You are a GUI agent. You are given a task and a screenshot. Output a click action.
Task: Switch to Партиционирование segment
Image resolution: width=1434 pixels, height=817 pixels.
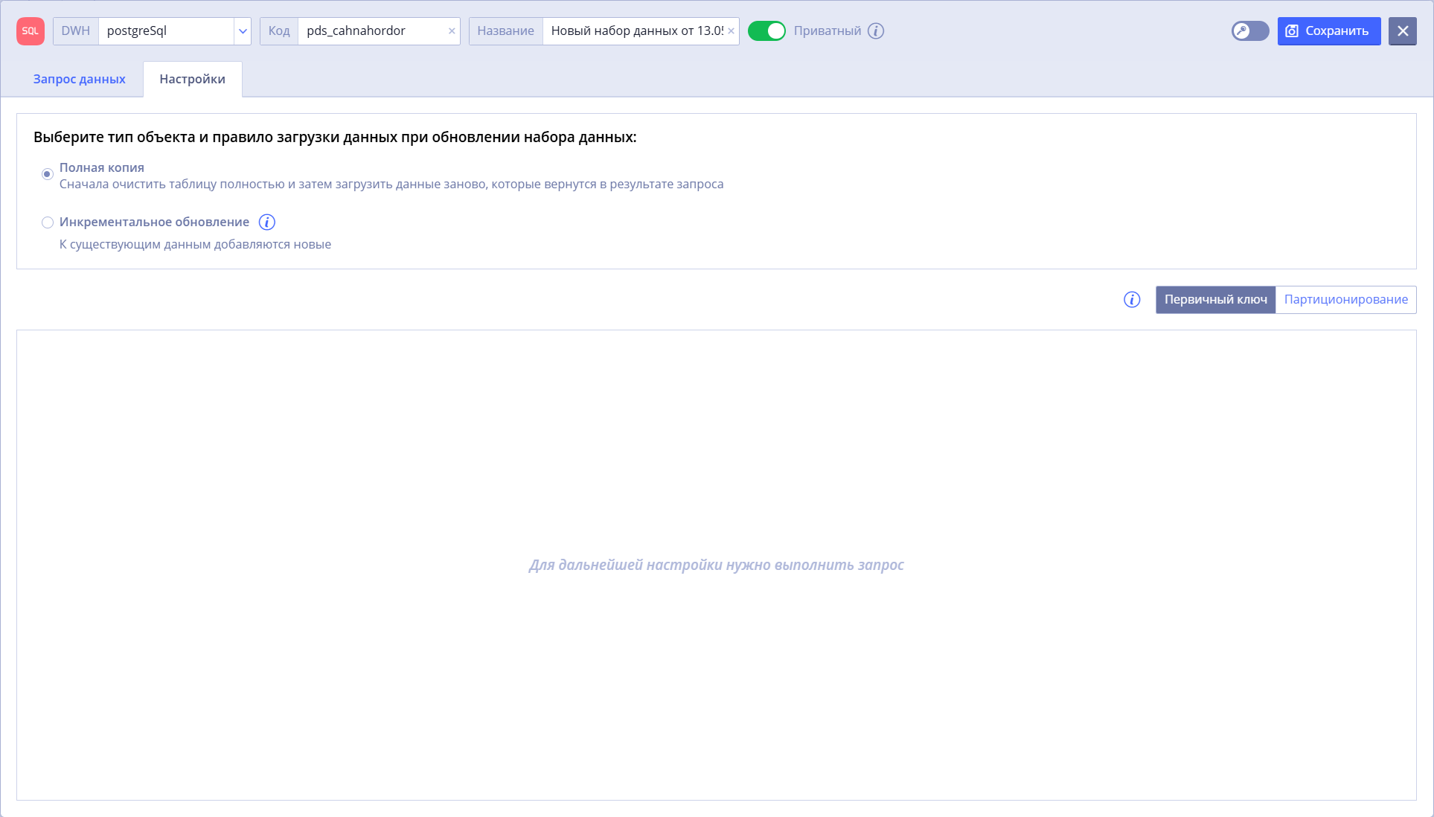(1346, 300)
